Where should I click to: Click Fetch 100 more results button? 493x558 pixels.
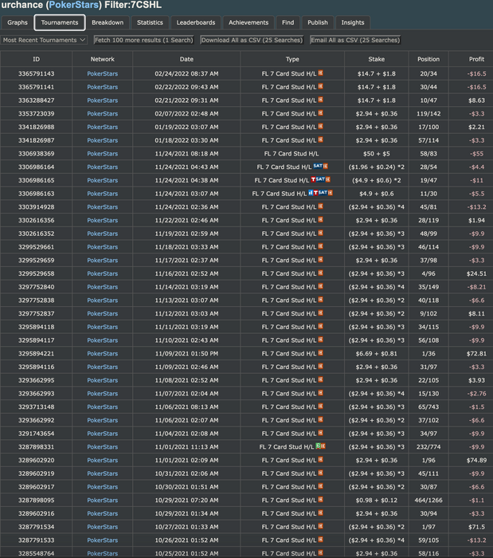coord(143,40)
